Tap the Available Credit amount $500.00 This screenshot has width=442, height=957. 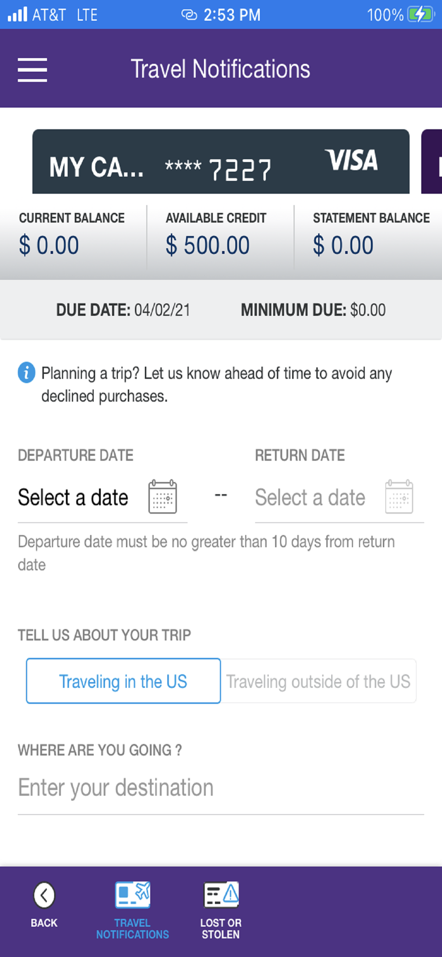pyautogui.click(x=208, y=245)
